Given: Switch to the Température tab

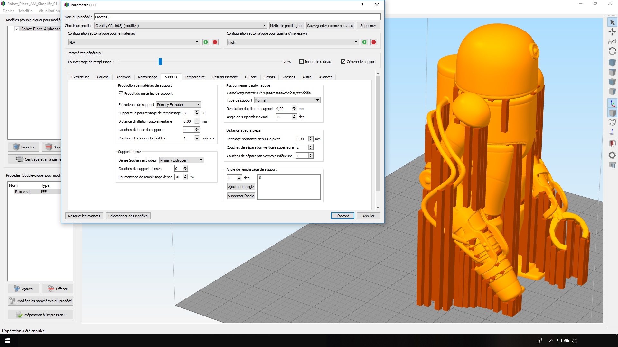Looking at the screenshot, I should (x=195, y=77).
